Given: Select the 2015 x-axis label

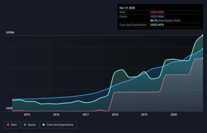Looking at the screenshot, I should click(x=27, y=115).
